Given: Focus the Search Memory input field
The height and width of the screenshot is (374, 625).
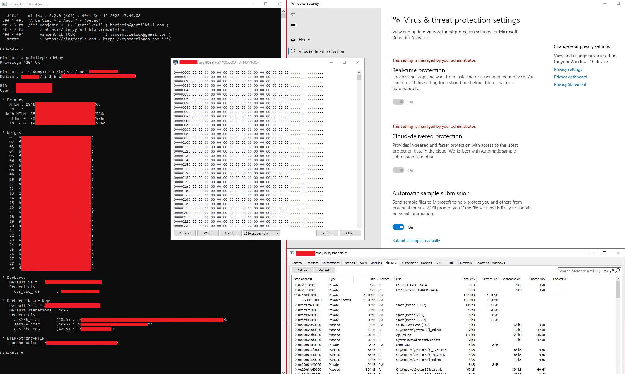Looking at the screenshot, I should pyautogui.click(x=580, y=271).
